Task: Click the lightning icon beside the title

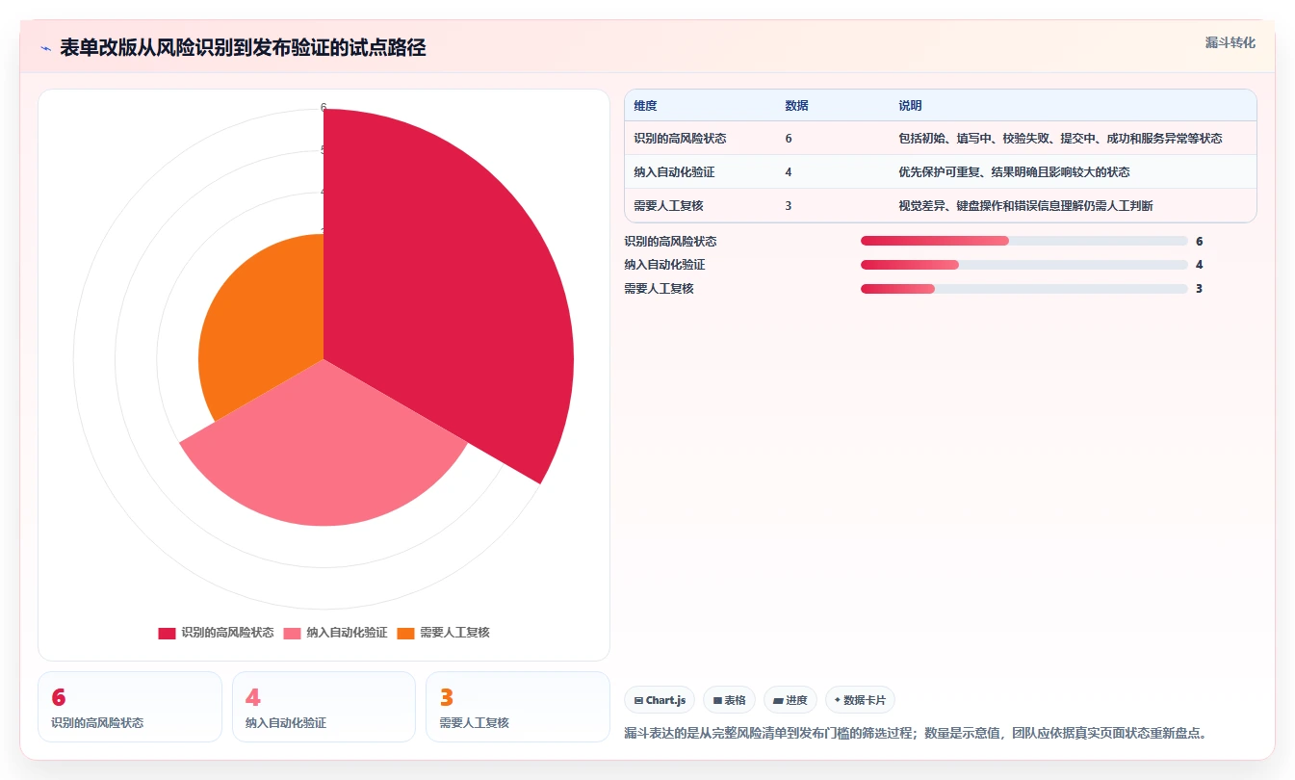Action: click(x=46, y=48)
